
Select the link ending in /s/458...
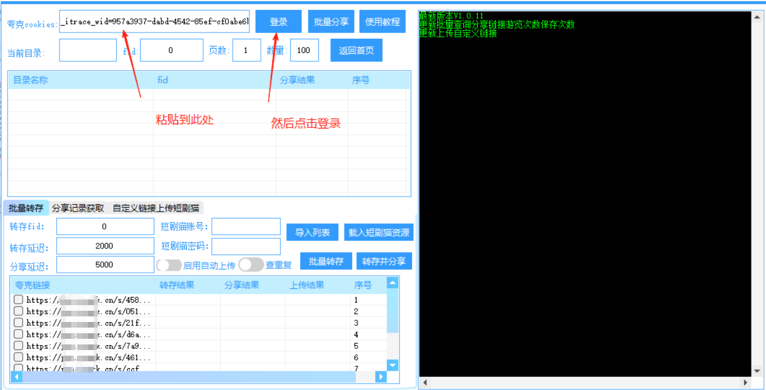[x=88, y=300]
